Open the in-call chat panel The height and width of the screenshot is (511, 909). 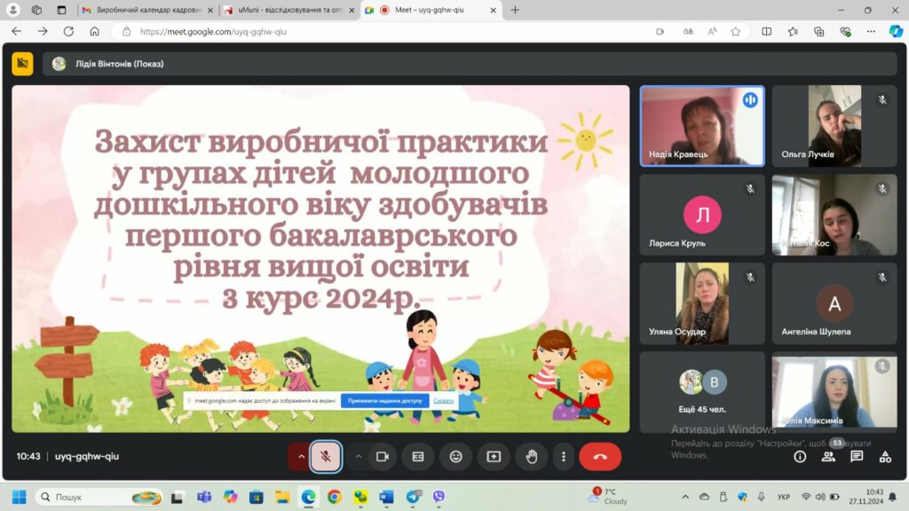click(x=857, y=457)
